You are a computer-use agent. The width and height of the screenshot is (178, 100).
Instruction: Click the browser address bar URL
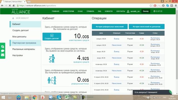(38, 6)
